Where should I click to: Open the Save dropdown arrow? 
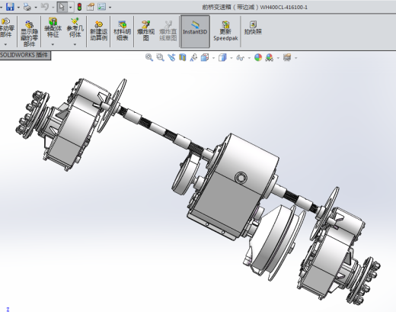click(x=18, y=8)
